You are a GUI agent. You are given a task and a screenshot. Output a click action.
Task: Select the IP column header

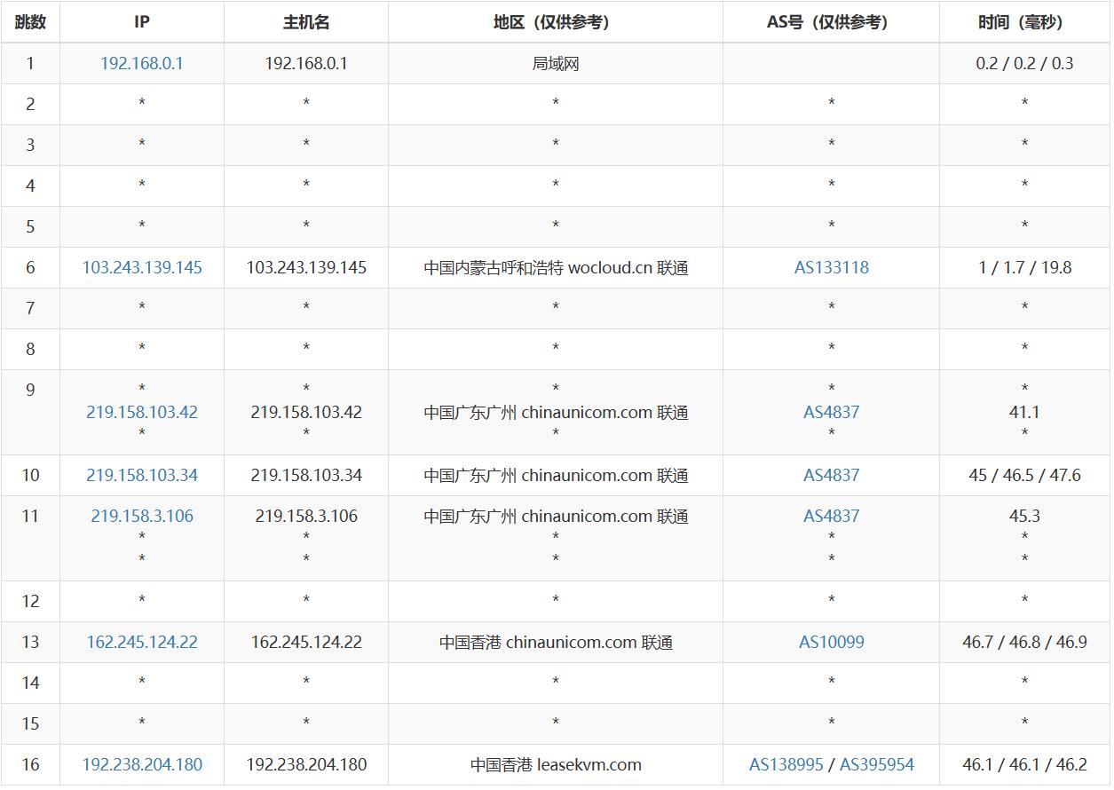coord(142,22)
